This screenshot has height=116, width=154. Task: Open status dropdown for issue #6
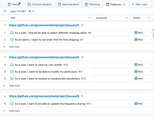(x=151, y=33)
